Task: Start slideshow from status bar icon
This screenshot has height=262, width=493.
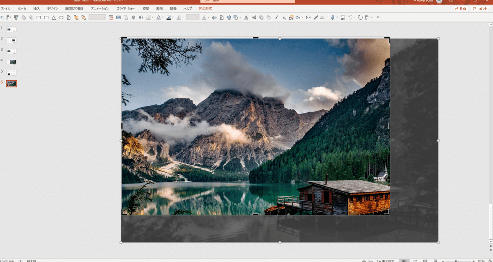Action: pos(435,260)
